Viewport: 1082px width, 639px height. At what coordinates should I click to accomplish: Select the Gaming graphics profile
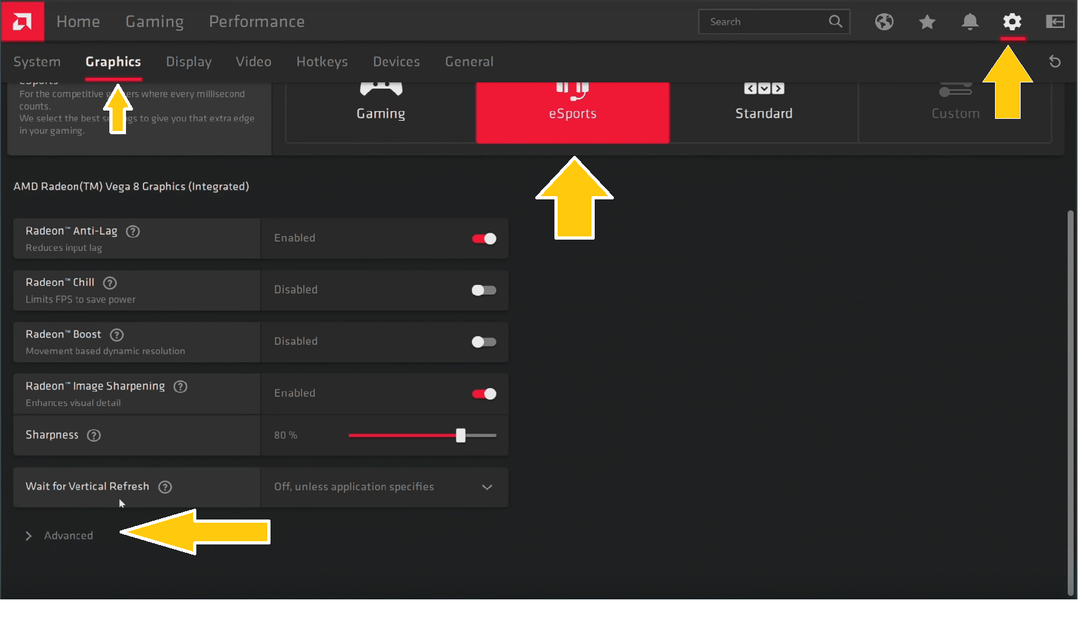[380, 113]
